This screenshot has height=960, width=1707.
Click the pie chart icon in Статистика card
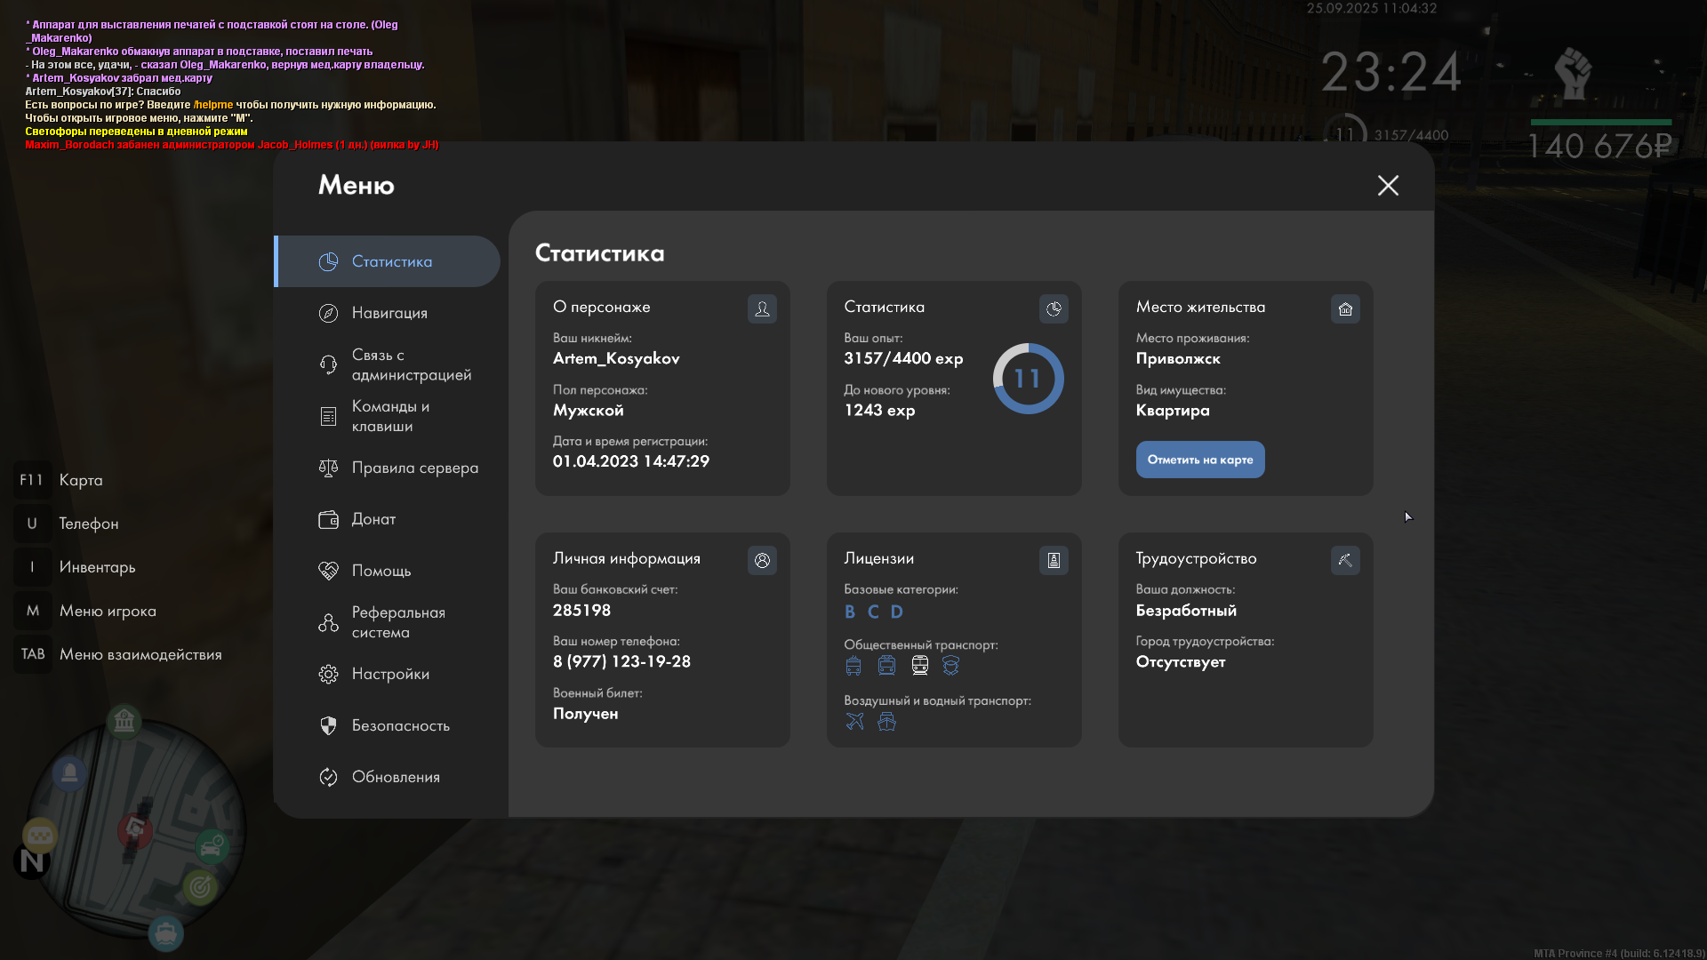(x=1054, y=308)
